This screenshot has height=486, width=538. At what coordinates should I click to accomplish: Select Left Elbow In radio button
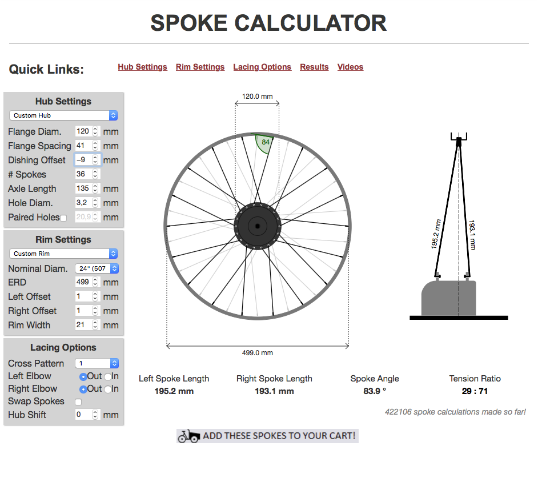coord(107,376)
